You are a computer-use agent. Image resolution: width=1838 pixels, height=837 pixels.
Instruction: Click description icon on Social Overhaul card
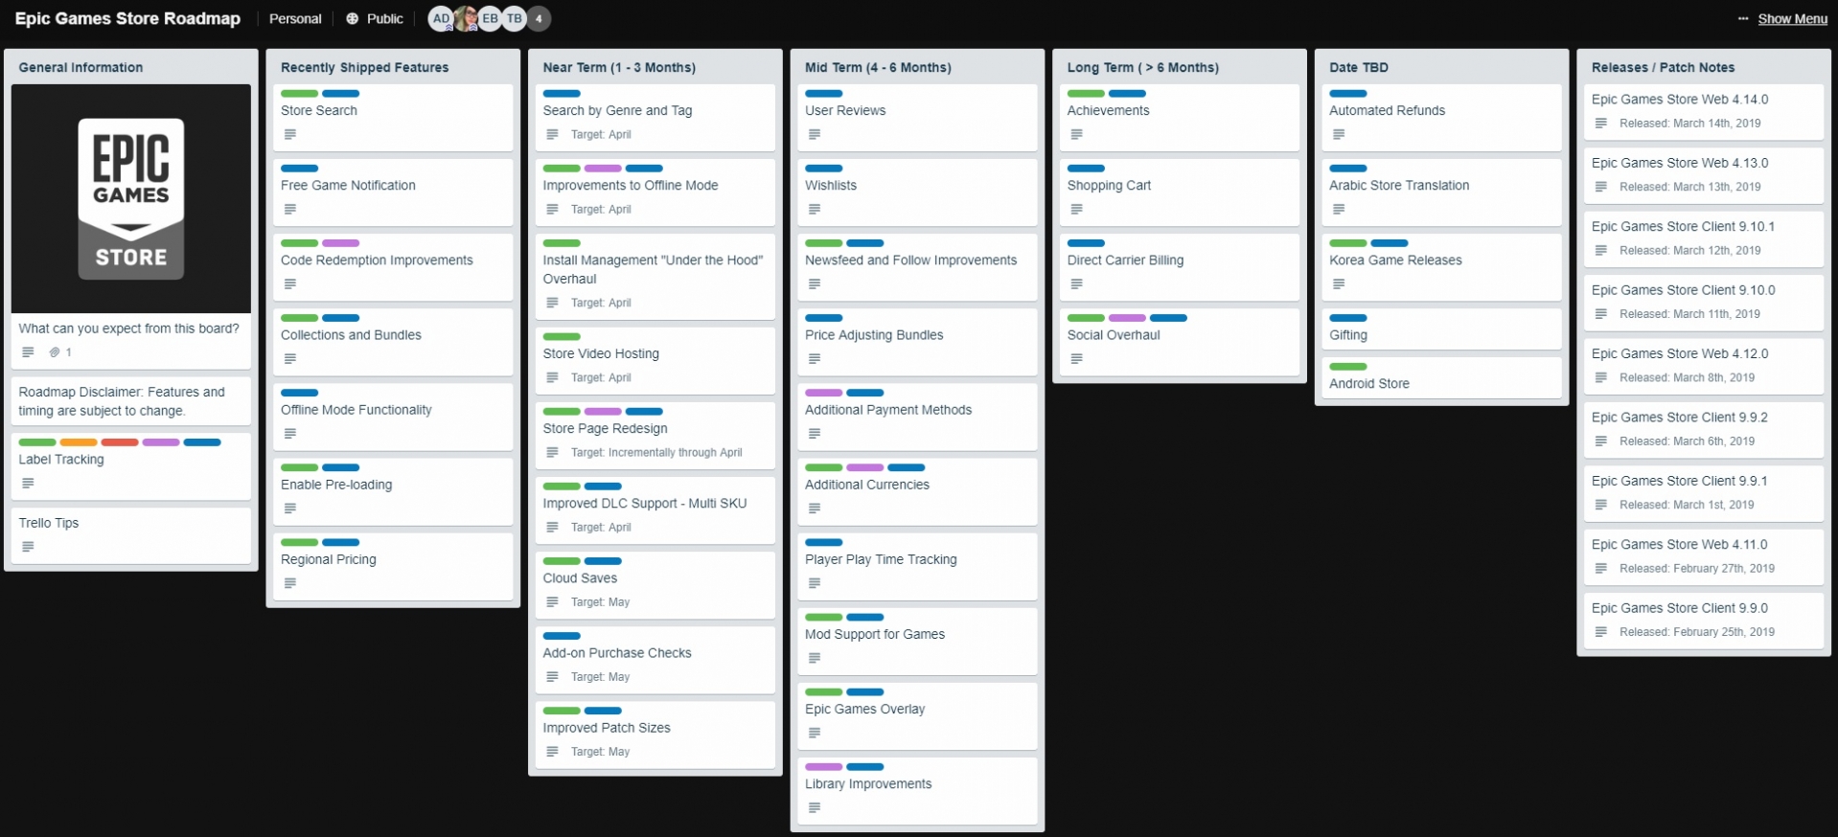pyautogui.click(x=1077, y=358)
